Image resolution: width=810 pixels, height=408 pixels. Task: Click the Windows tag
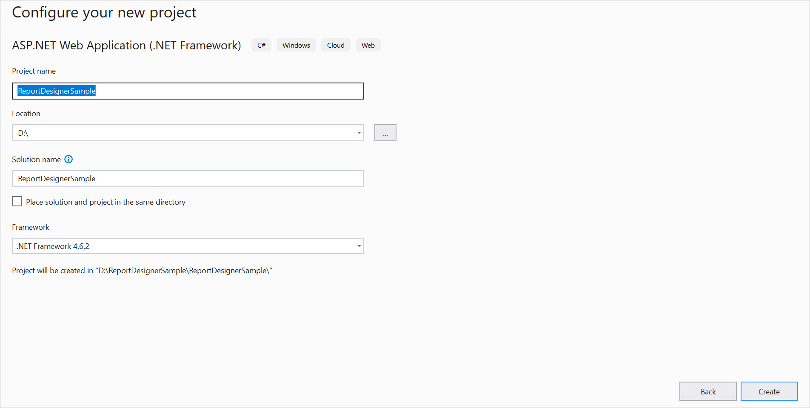(x=296, y=45)
